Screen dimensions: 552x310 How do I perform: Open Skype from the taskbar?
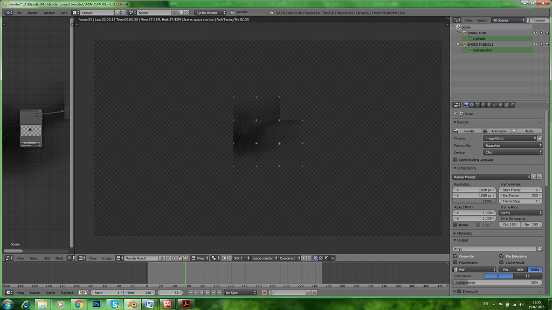[114, 304]
